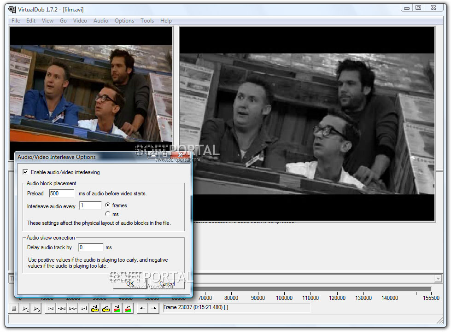The width and height of the screenshot is (451, 334).
Task: Open the Video menu
Action: point(80,21)
